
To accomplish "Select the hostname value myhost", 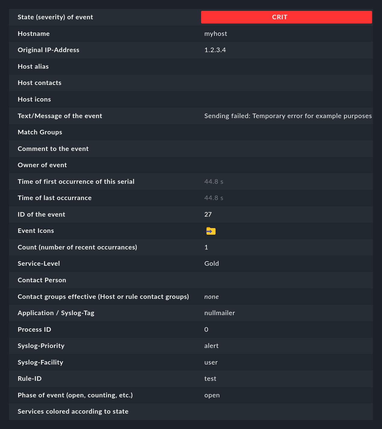I will (216, 33).
